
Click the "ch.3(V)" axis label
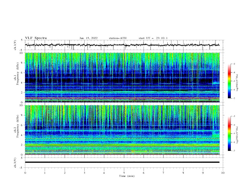pyautogui.click(x=15, y=163)
